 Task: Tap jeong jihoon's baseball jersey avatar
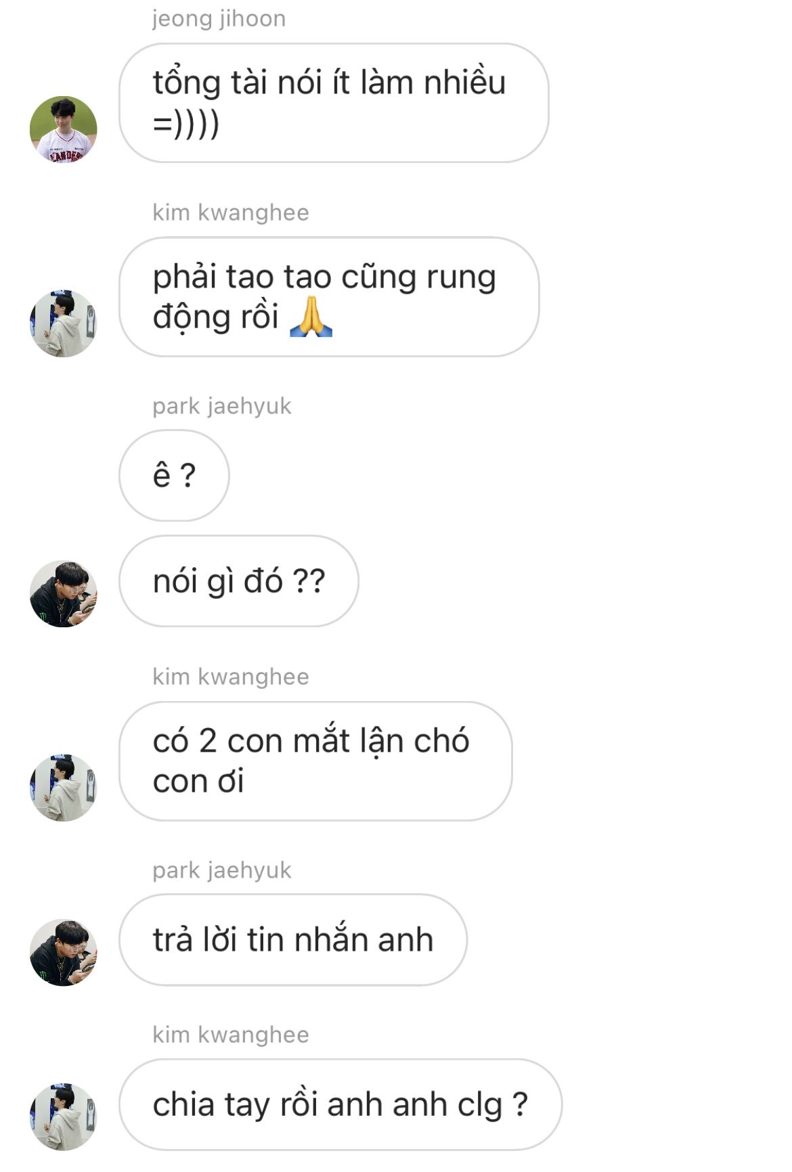coord(64,129)
